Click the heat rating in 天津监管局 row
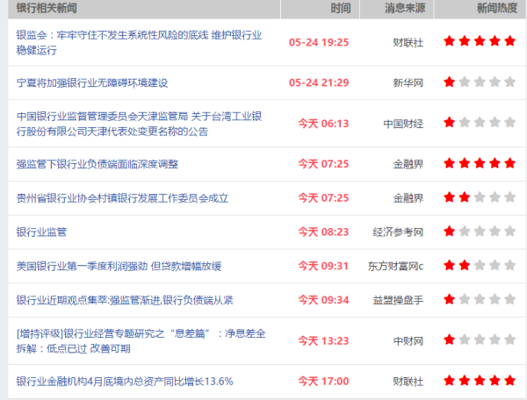 pyautogui.click(x=480, y=123)
